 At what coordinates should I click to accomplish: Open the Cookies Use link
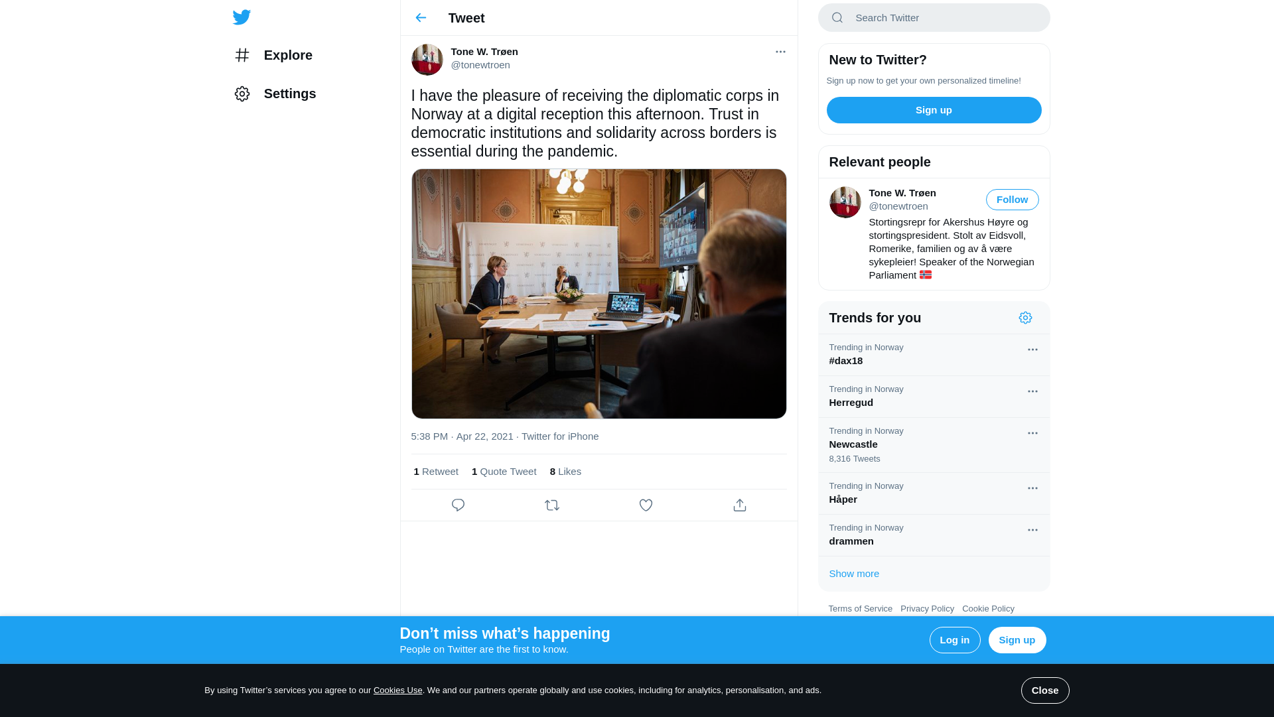397,690
